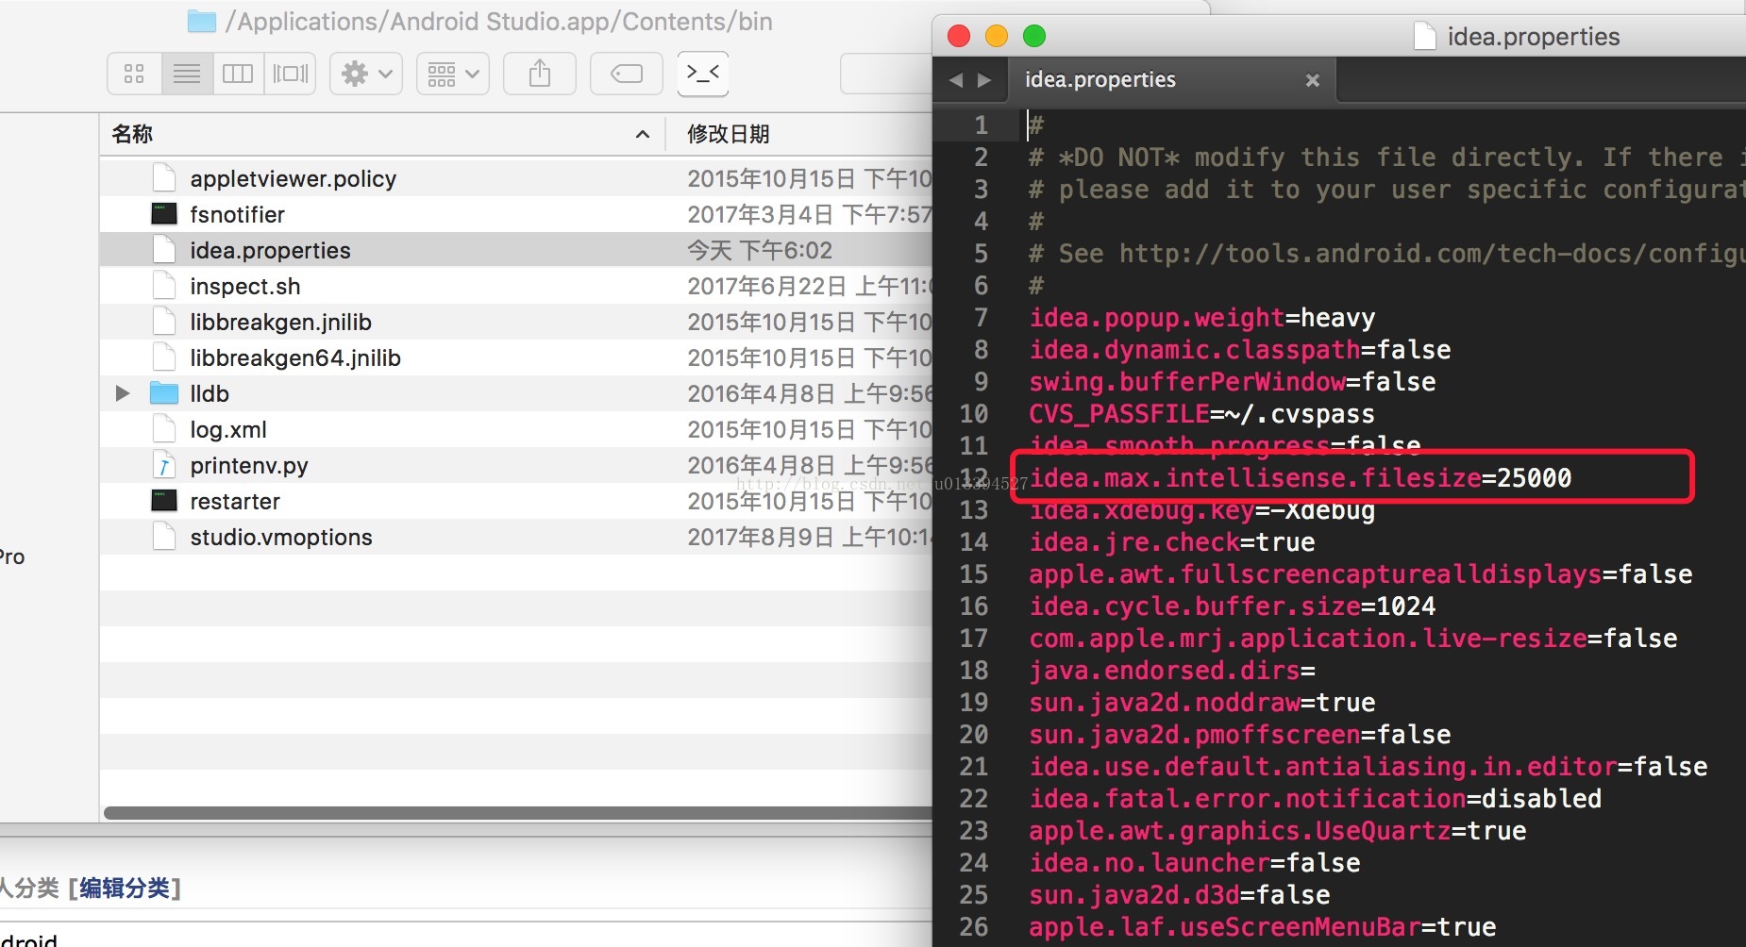
Task: Switch Finder to list view
Action: tap(187, 74)
